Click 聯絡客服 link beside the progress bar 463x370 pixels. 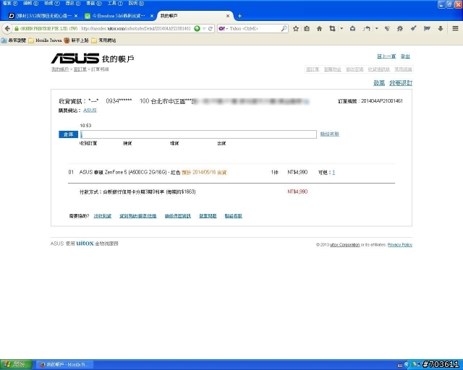pos(330,134)
